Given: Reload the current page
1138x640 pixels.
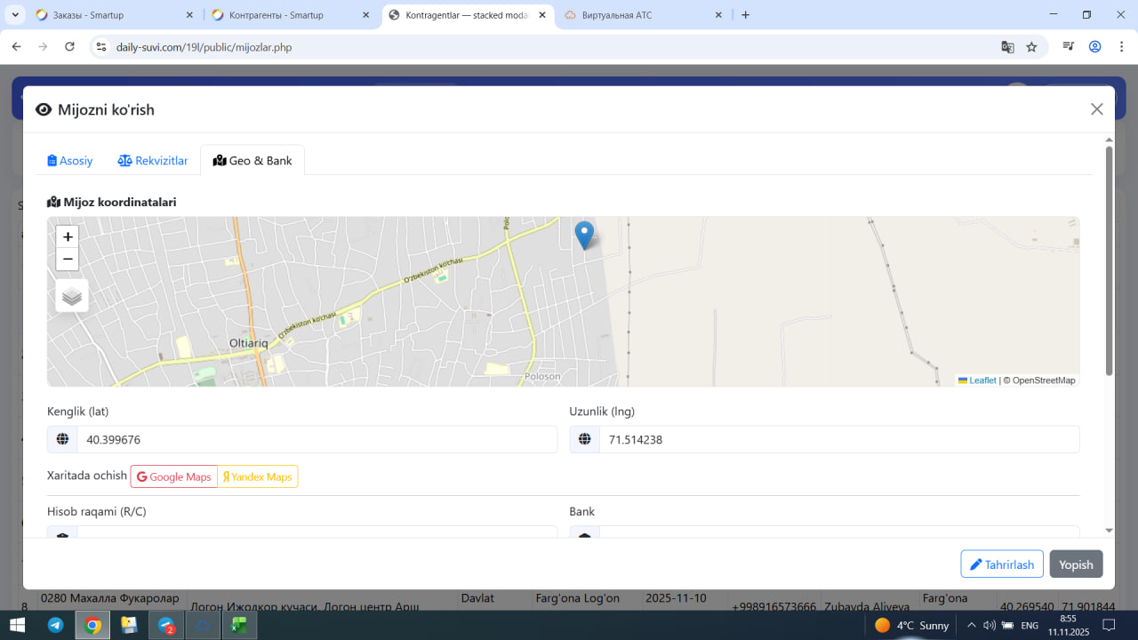Looking at the screenshot, I should (x=69, y=47).
